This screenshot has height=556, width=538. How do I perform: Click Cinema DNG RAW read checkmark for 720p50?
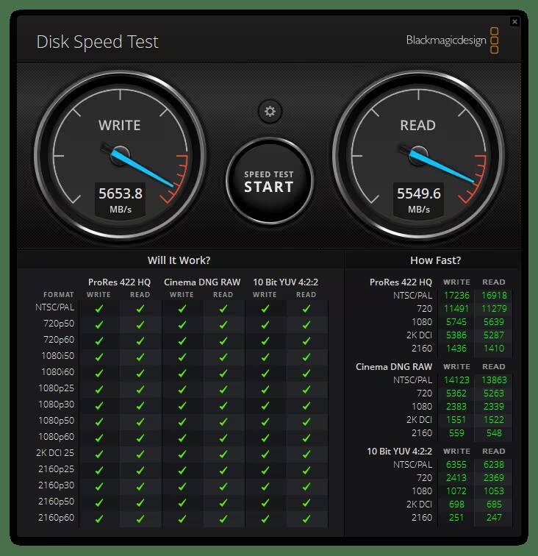(223, 324)
